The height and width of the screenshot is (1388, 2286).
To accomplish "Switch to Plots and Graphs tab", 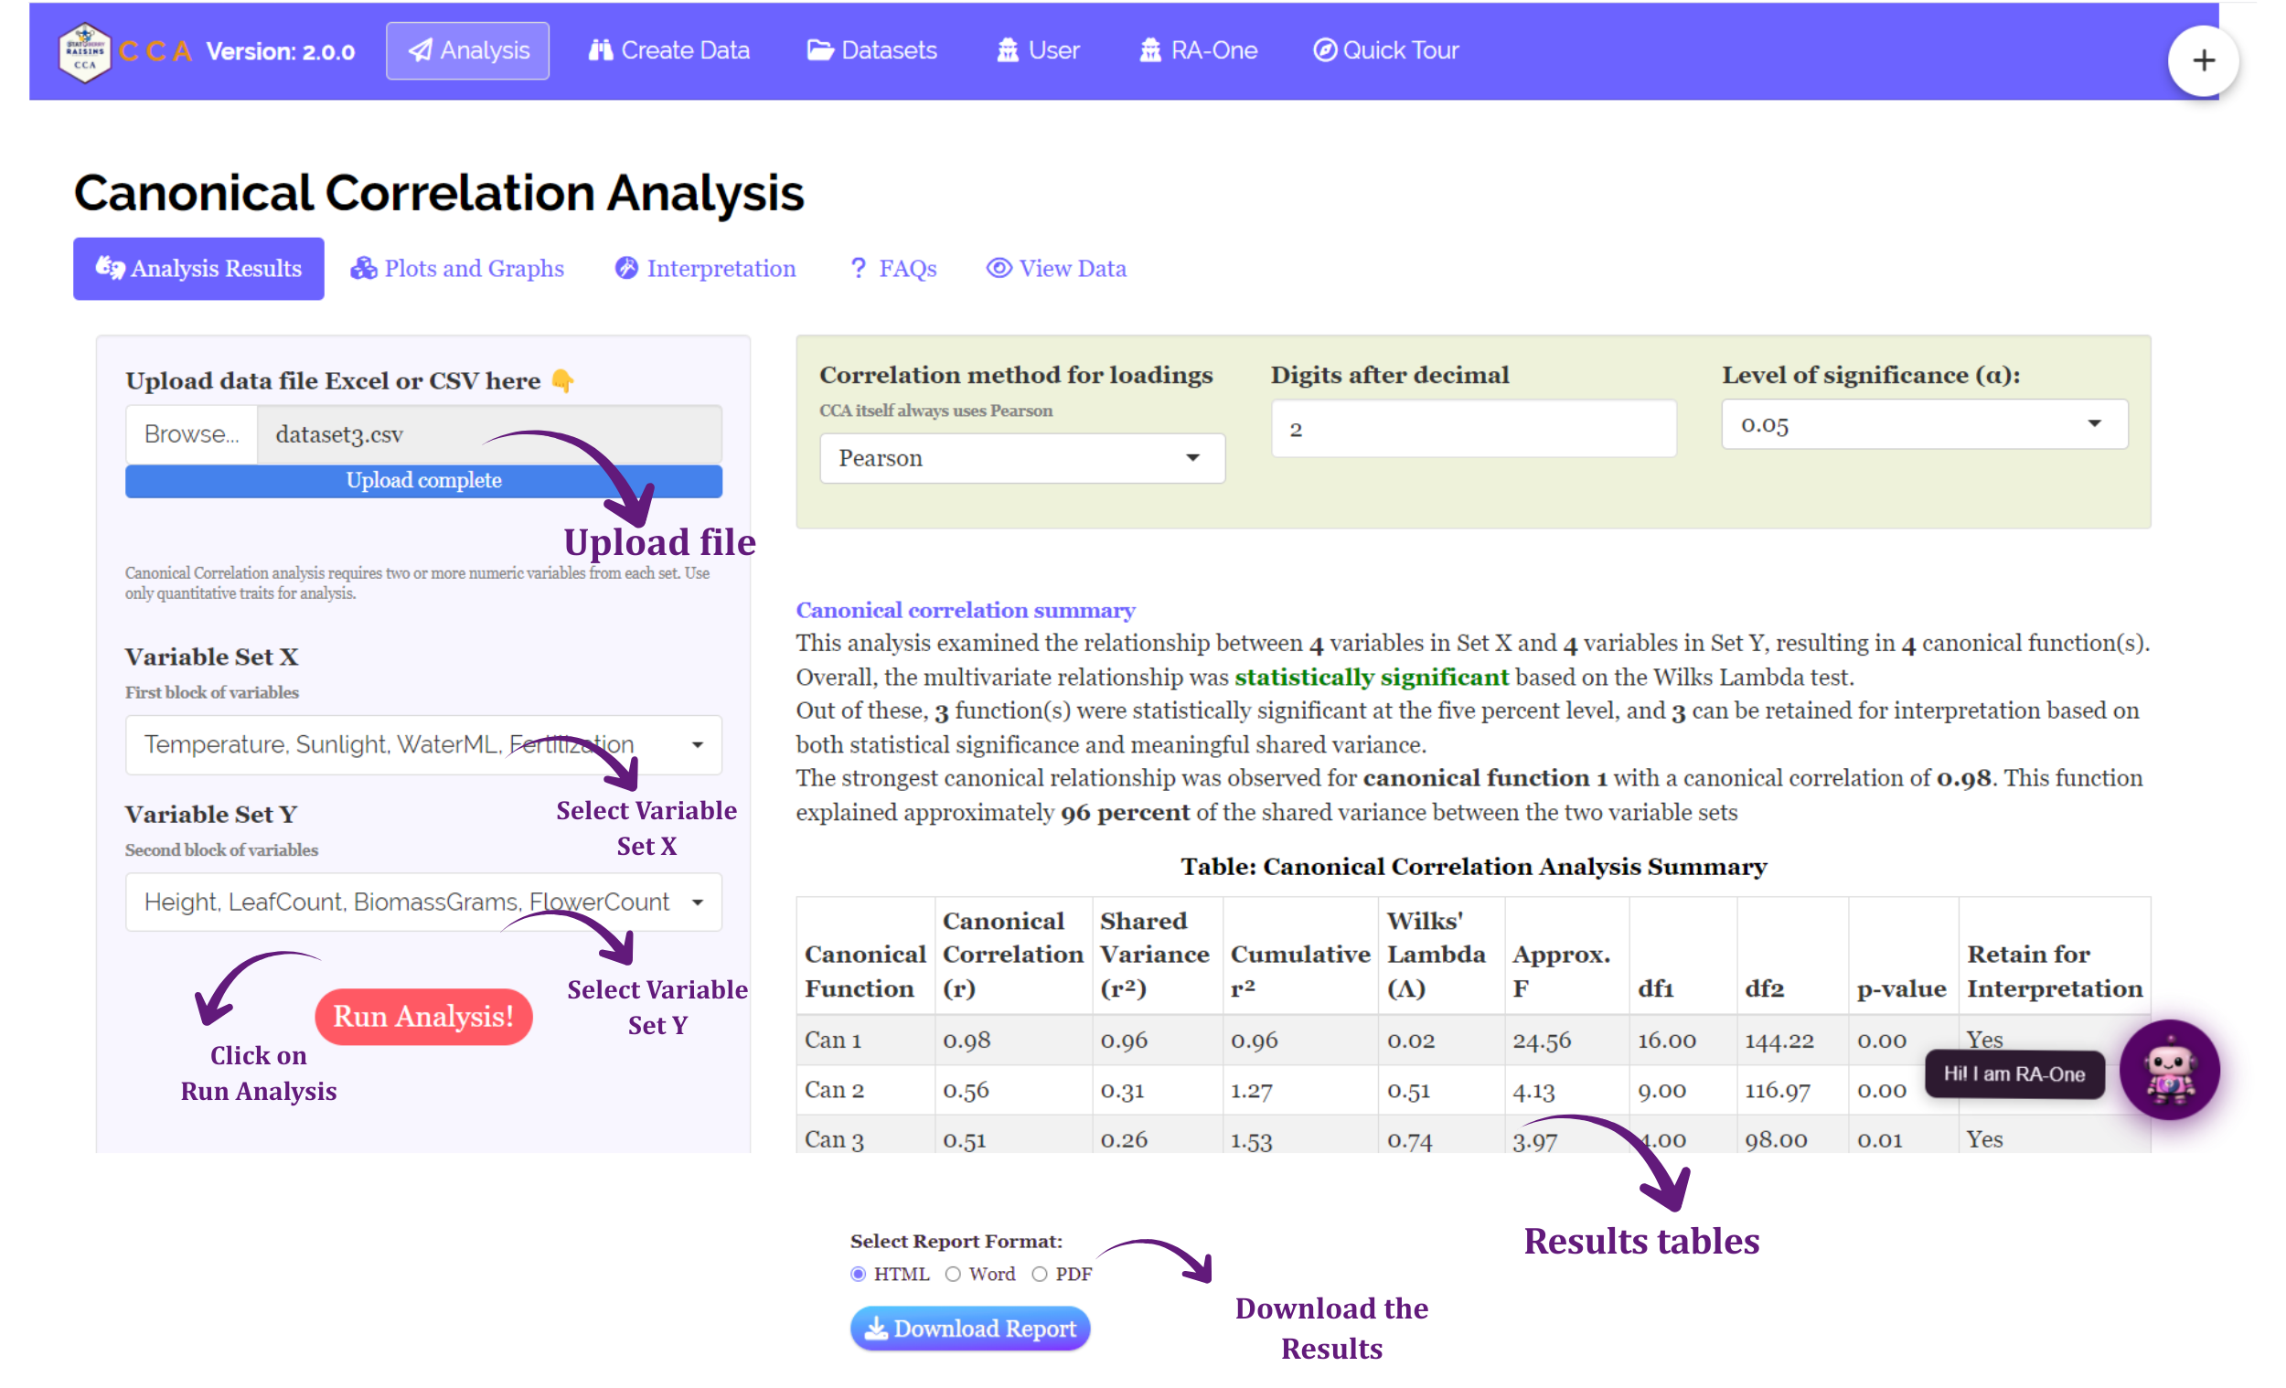I will 457,269.
